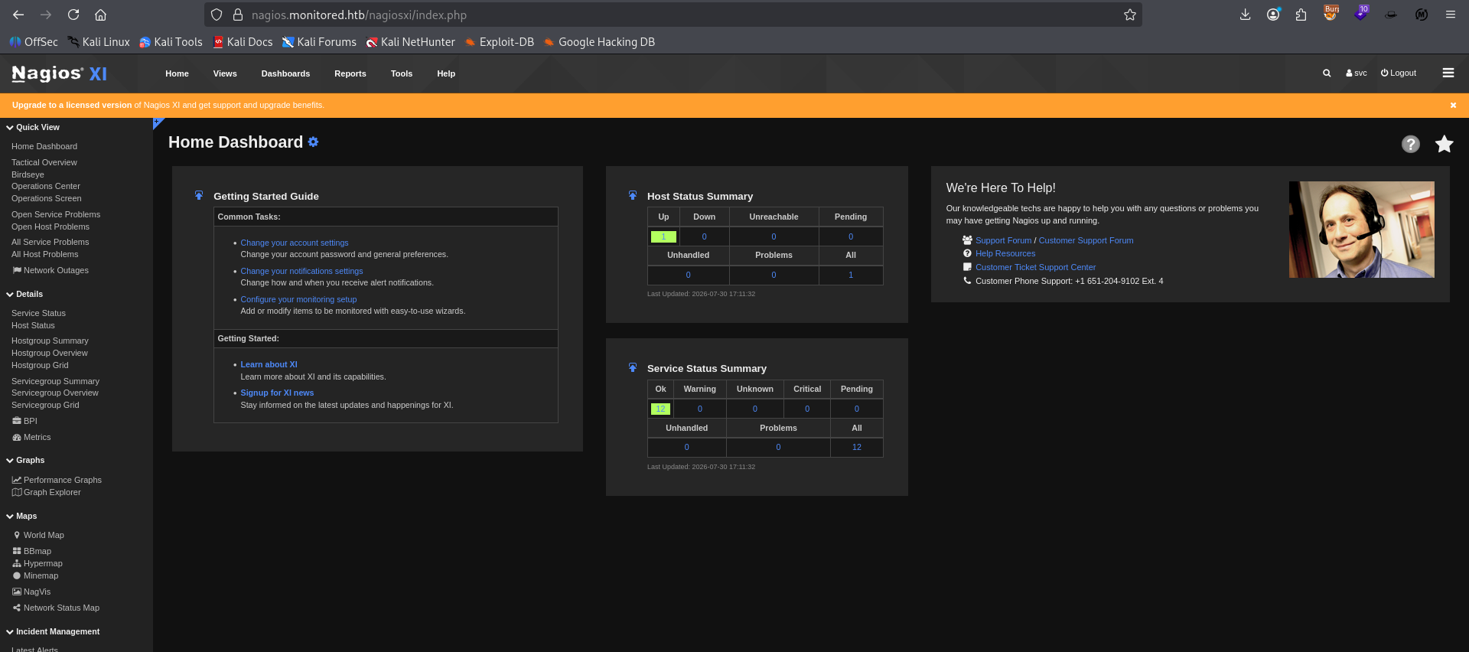This screenshot has height=652, width=1469.
Task: Open the Customer Support Forum link
Action: pos(1086,240)
